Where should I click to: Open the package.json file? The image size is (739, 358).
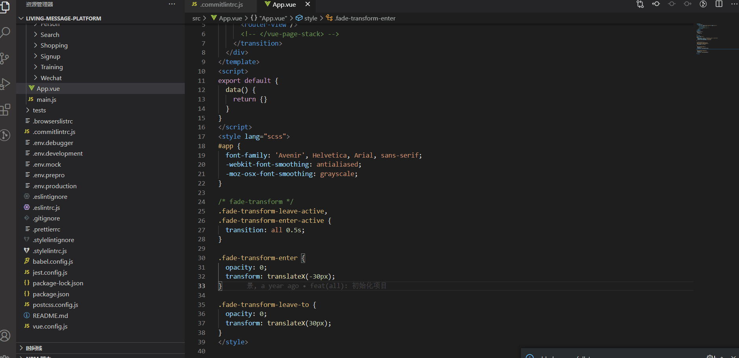100,294
